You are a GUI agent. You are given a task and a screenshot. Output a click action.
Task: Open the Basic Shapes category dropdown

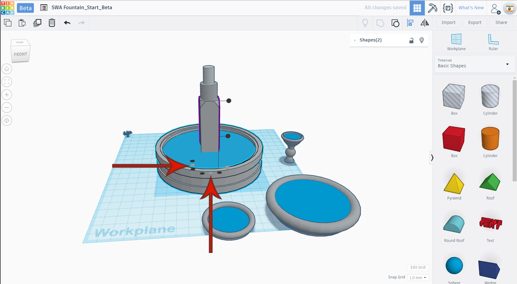click(x=475, y=64)
